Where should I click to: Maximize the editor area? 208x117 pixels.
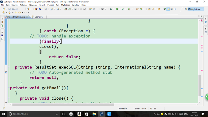(201, 16)
